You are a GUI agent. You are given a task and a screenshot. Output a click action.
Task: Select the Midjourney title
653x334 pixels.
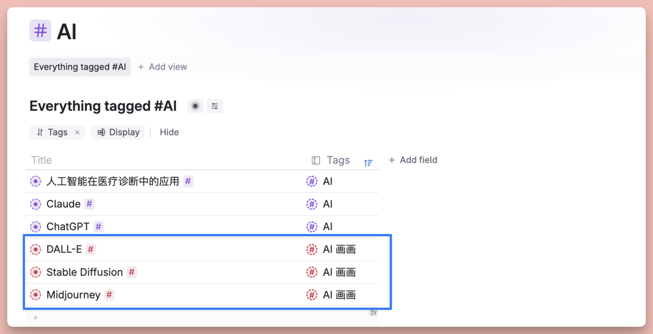tap(73, 295)
